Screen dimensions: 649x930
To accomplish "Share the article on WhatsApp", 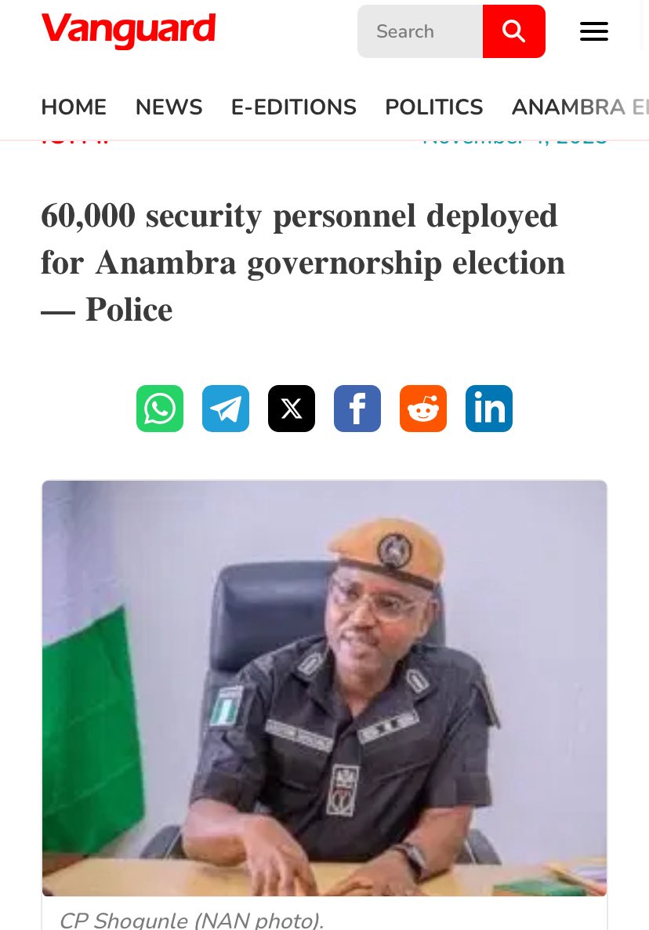I will tap(160, 409).
